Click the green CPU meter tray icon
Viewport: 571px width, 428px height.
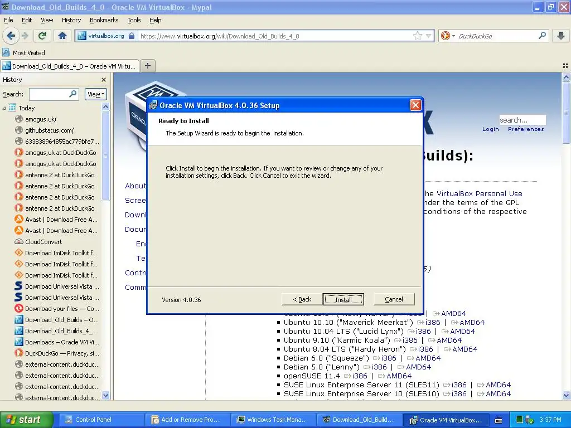520,420
